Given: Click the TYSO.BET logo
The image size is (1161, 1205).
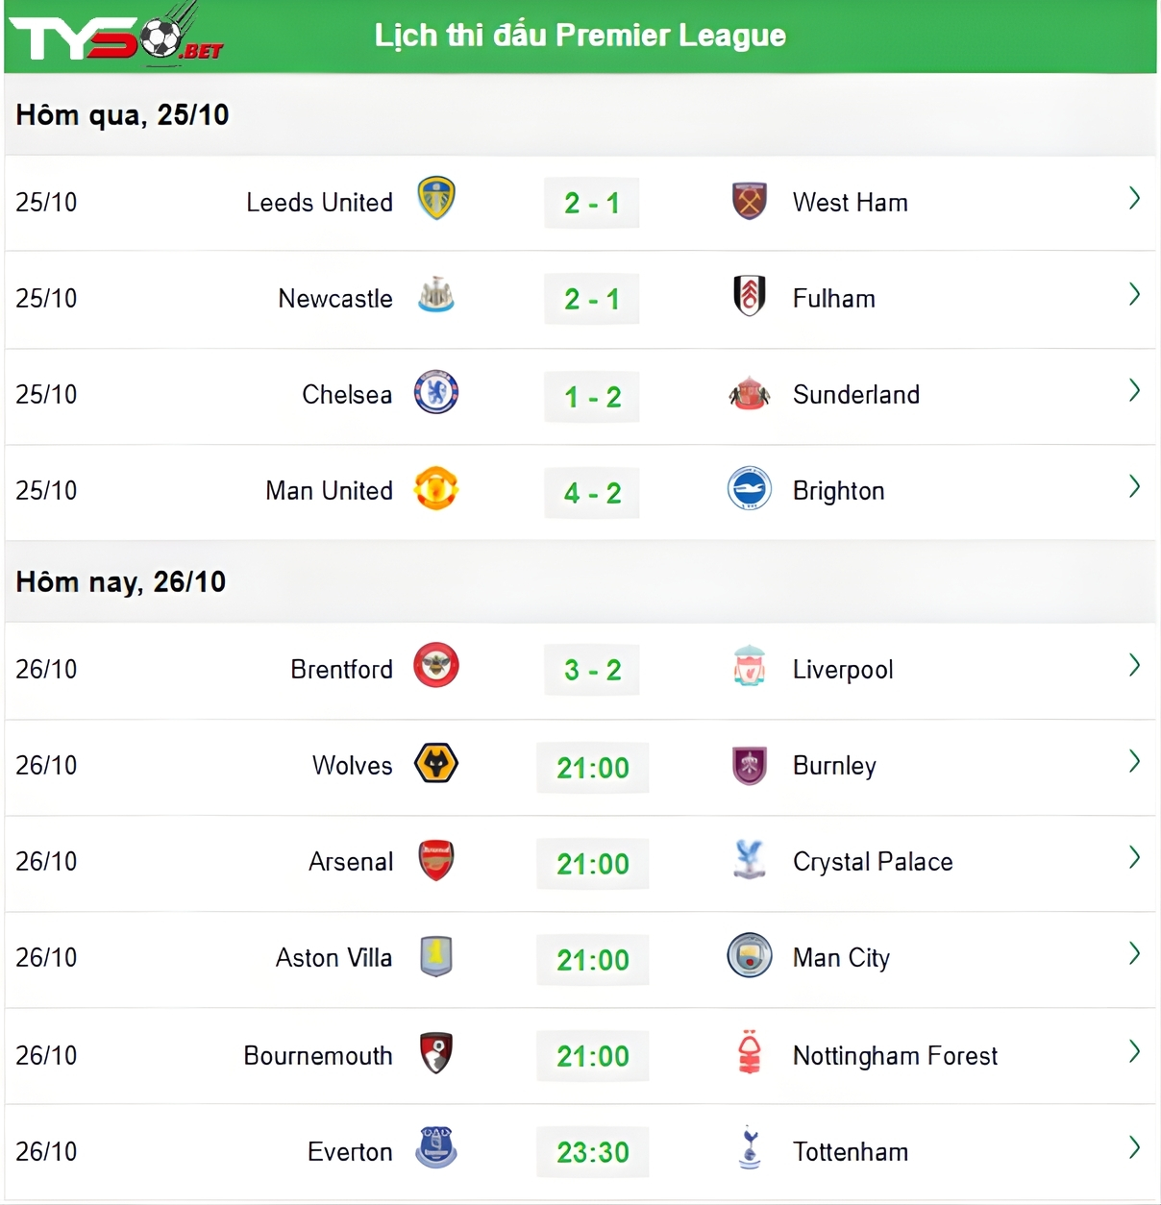Looking at the screenshot, I should pos(115,37).
